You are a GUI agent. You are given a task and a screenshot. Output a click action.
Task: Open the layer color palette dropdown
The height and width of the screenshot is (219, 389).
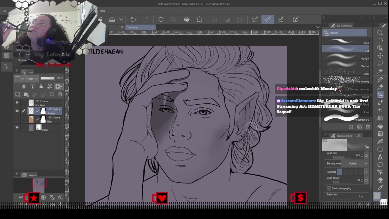coord(20,78)
